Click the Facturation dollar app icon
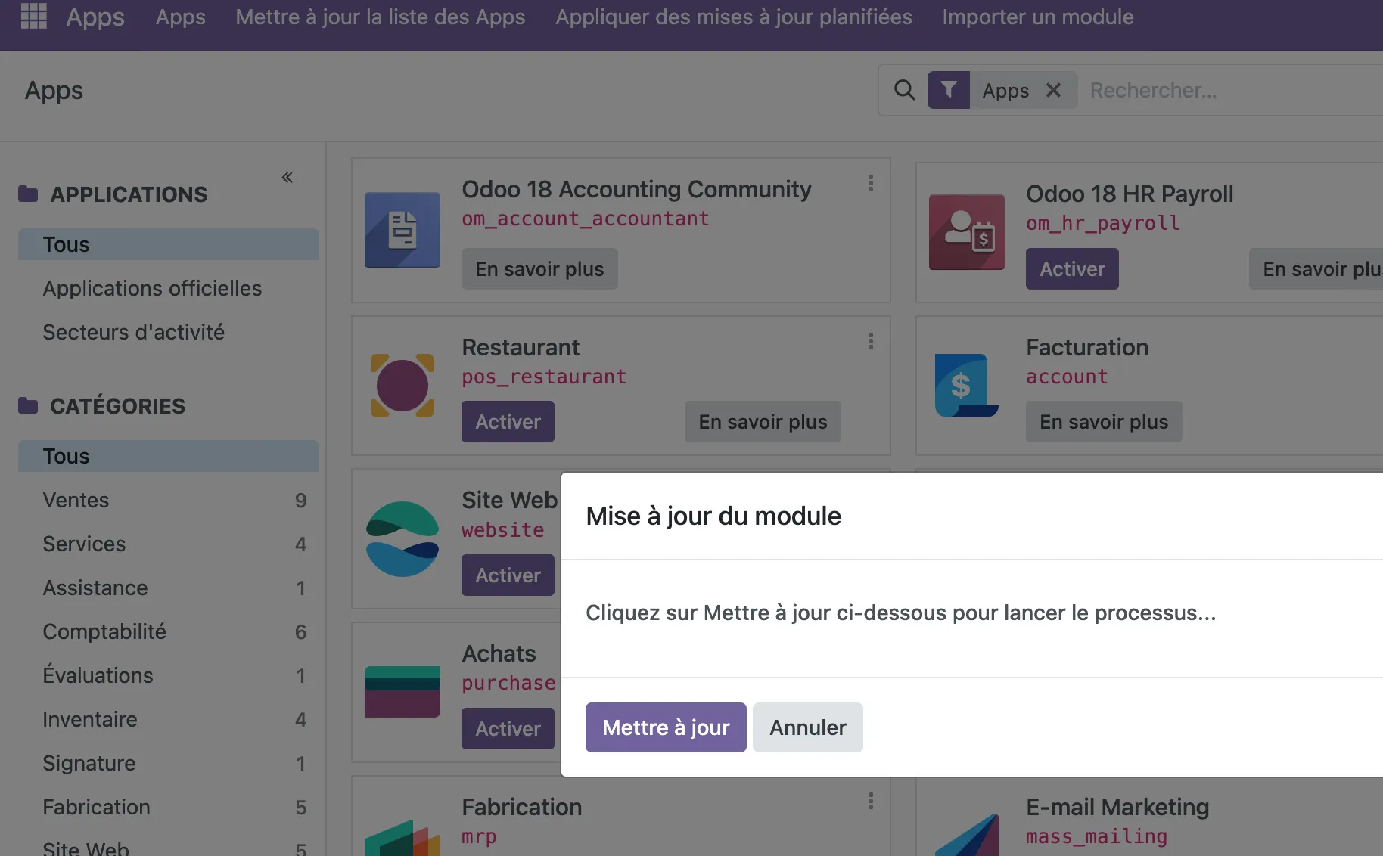The image size is (1383, 856). pyautogui.click(x=967, y=386)
